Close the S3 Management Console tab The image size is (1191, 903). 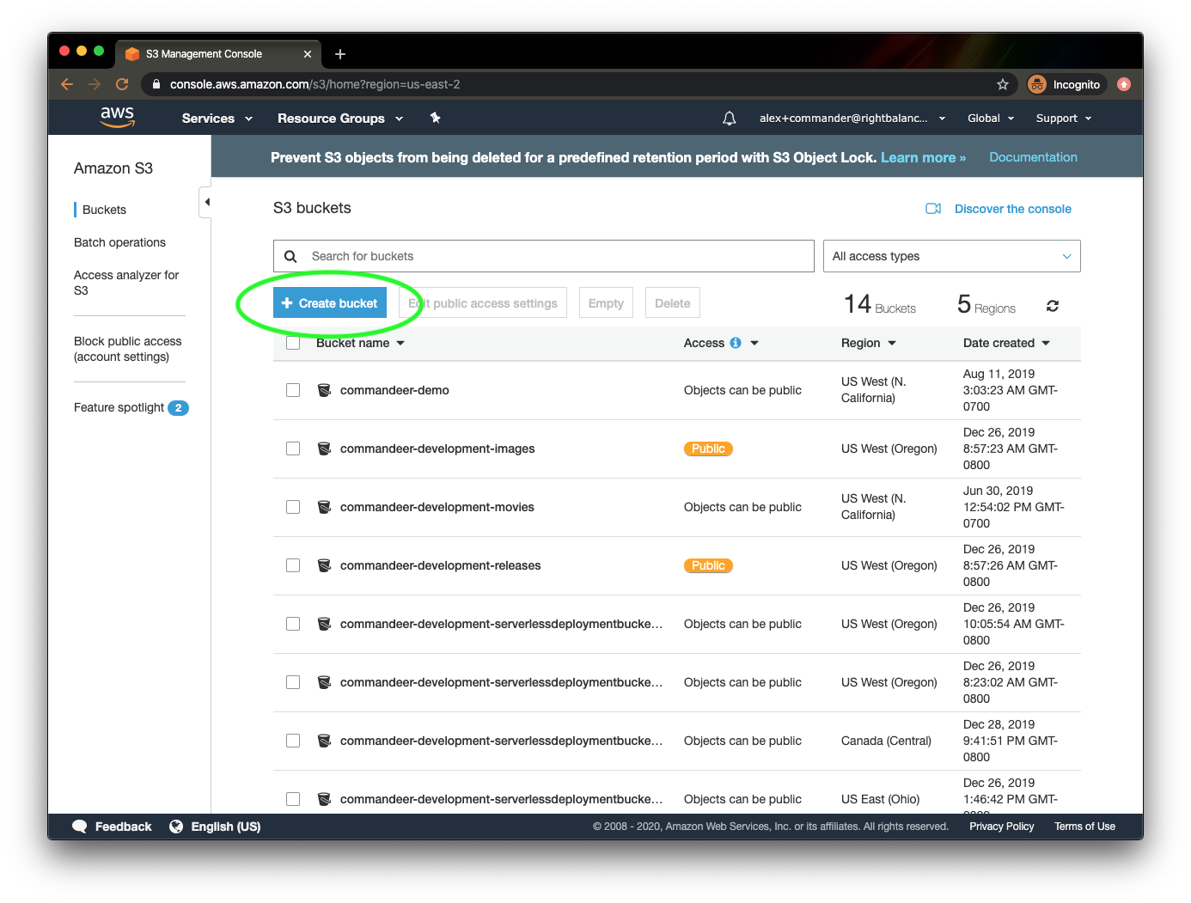coord(308,54)
